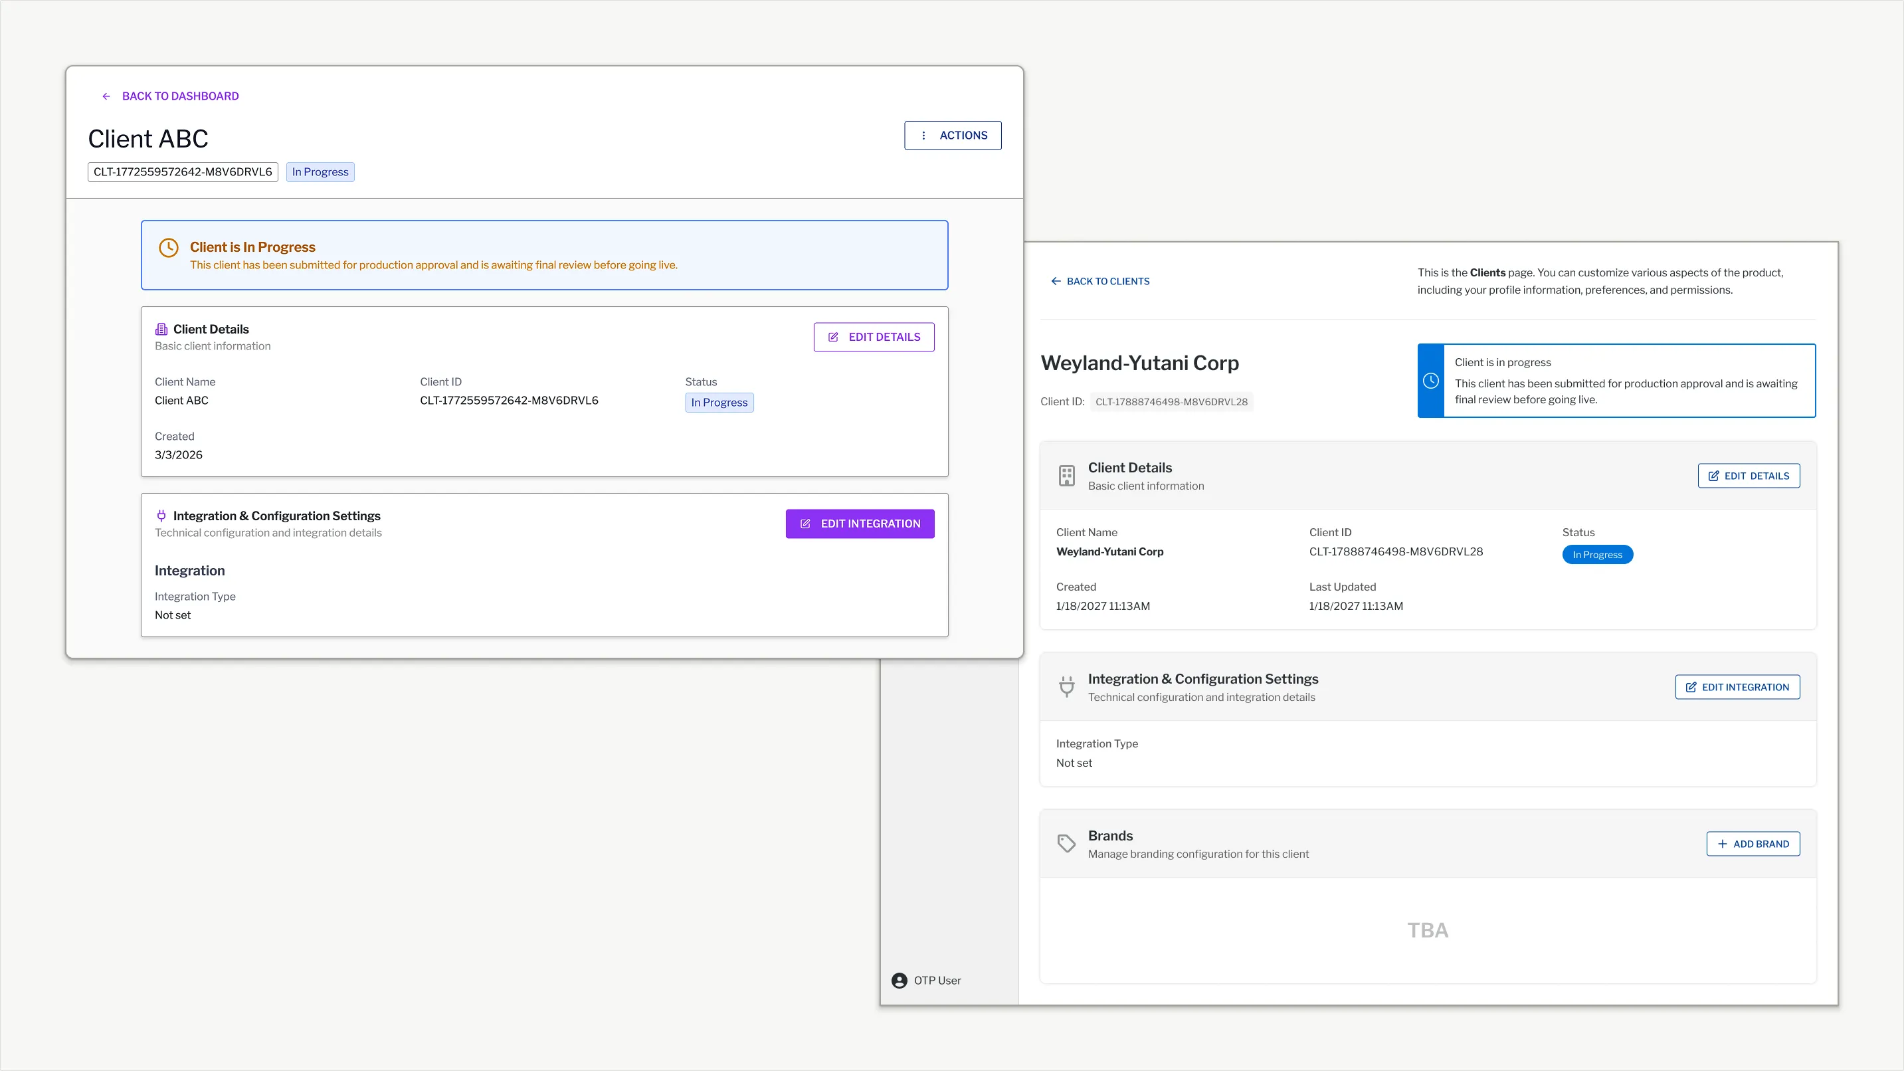This screenshot has width=1904, height=1071.
Task: Open the Actions menu with three dots
Action: tap(953, 136)
